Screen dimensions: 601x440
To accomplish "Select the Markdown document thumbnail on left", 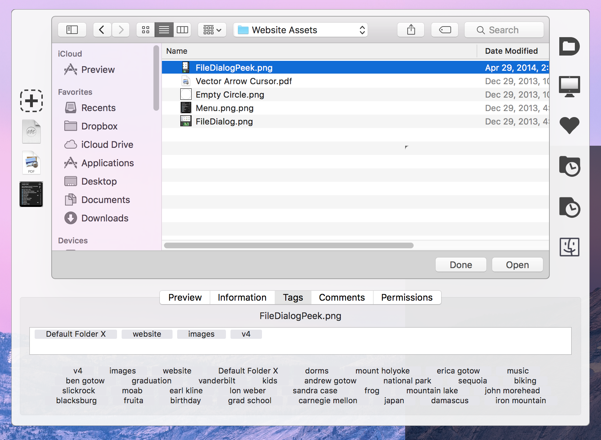I will tap(31, 132).
